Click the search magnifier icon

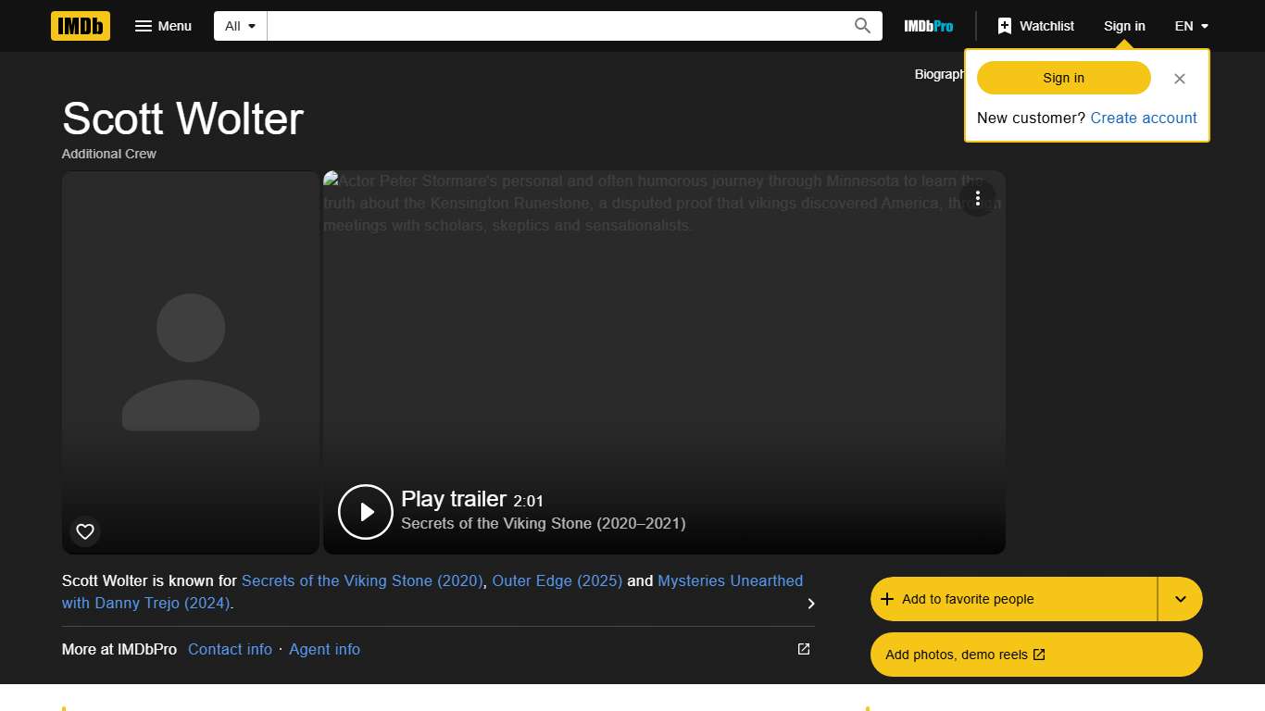861,26
